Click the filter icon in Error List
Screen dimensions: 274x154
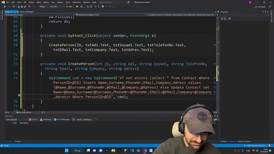(x=74, y=120)
